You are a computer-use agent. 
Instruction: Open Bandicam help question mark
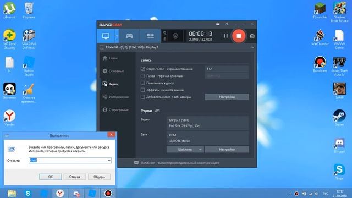pos(227,24)
